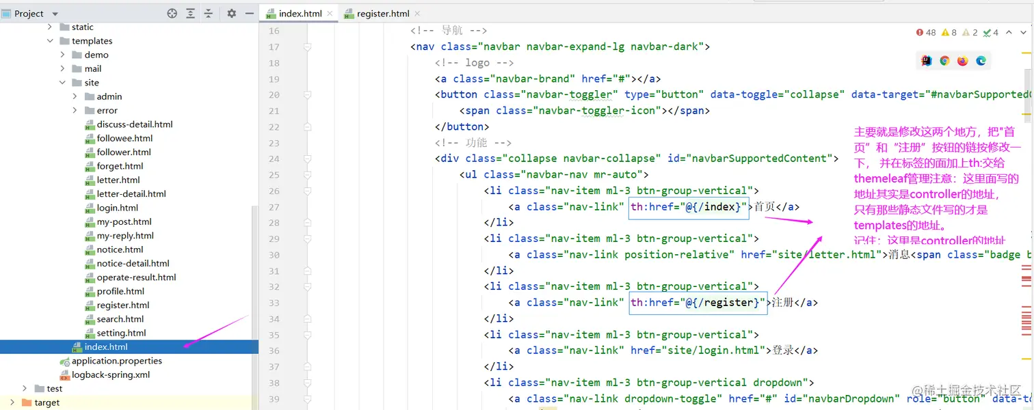
Task: Select logback-spring.xml file
Action: pos(105,374)
